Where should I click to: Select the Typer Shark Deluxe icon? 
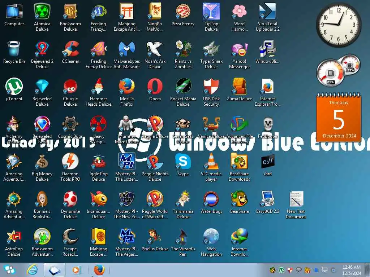coord(211,49)
